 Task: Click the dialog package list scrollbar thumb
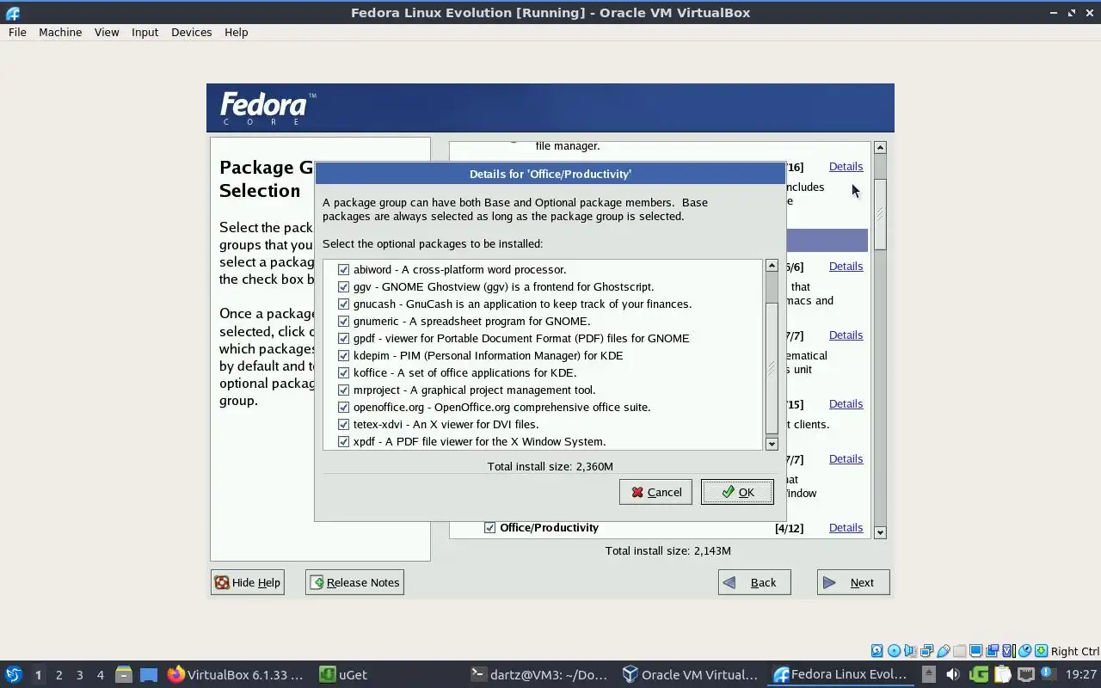coord(772,368)
